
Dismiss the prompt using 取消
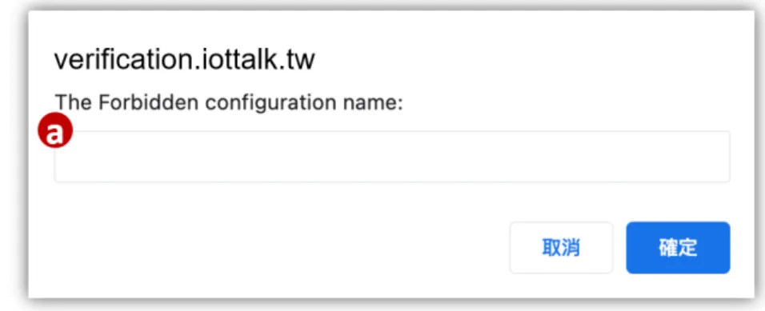point(561,248)
